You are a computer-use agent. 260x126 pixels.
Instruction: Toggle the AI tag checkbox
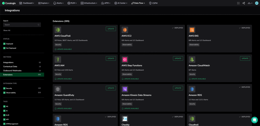coord(4,111)
